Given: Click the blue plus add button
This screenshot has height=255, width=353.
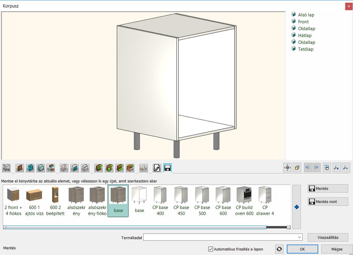Looking at the screenshot, I should (x=297, y=207).
